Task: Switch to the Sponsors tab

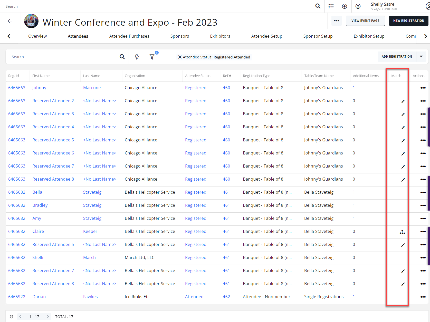Action: point(179,36)
